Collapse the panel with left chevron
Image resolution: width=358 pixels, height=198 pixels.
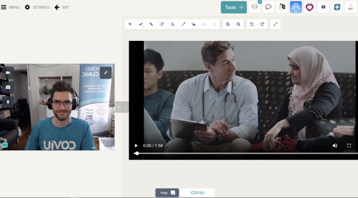point(119,107)
